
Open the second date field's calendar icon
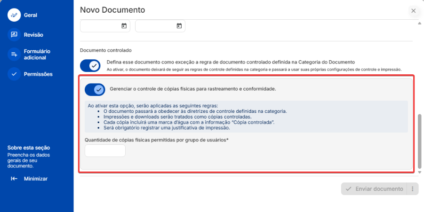pyautogui.click(x=179, y=26)
